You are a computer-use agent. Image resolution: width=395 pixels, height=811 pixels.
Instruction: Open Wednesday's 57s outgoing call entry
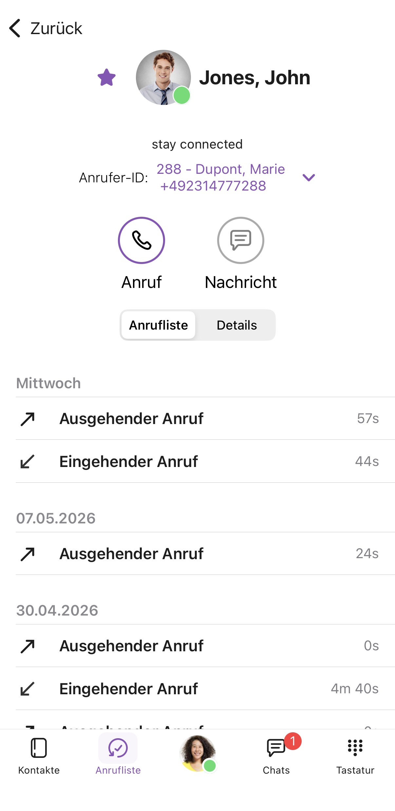(x=205, y=418)
